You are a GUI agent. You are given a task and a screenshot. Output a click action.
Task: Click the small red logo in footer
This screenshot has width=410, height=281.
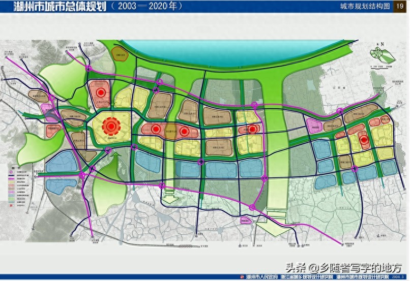[241, 277]
